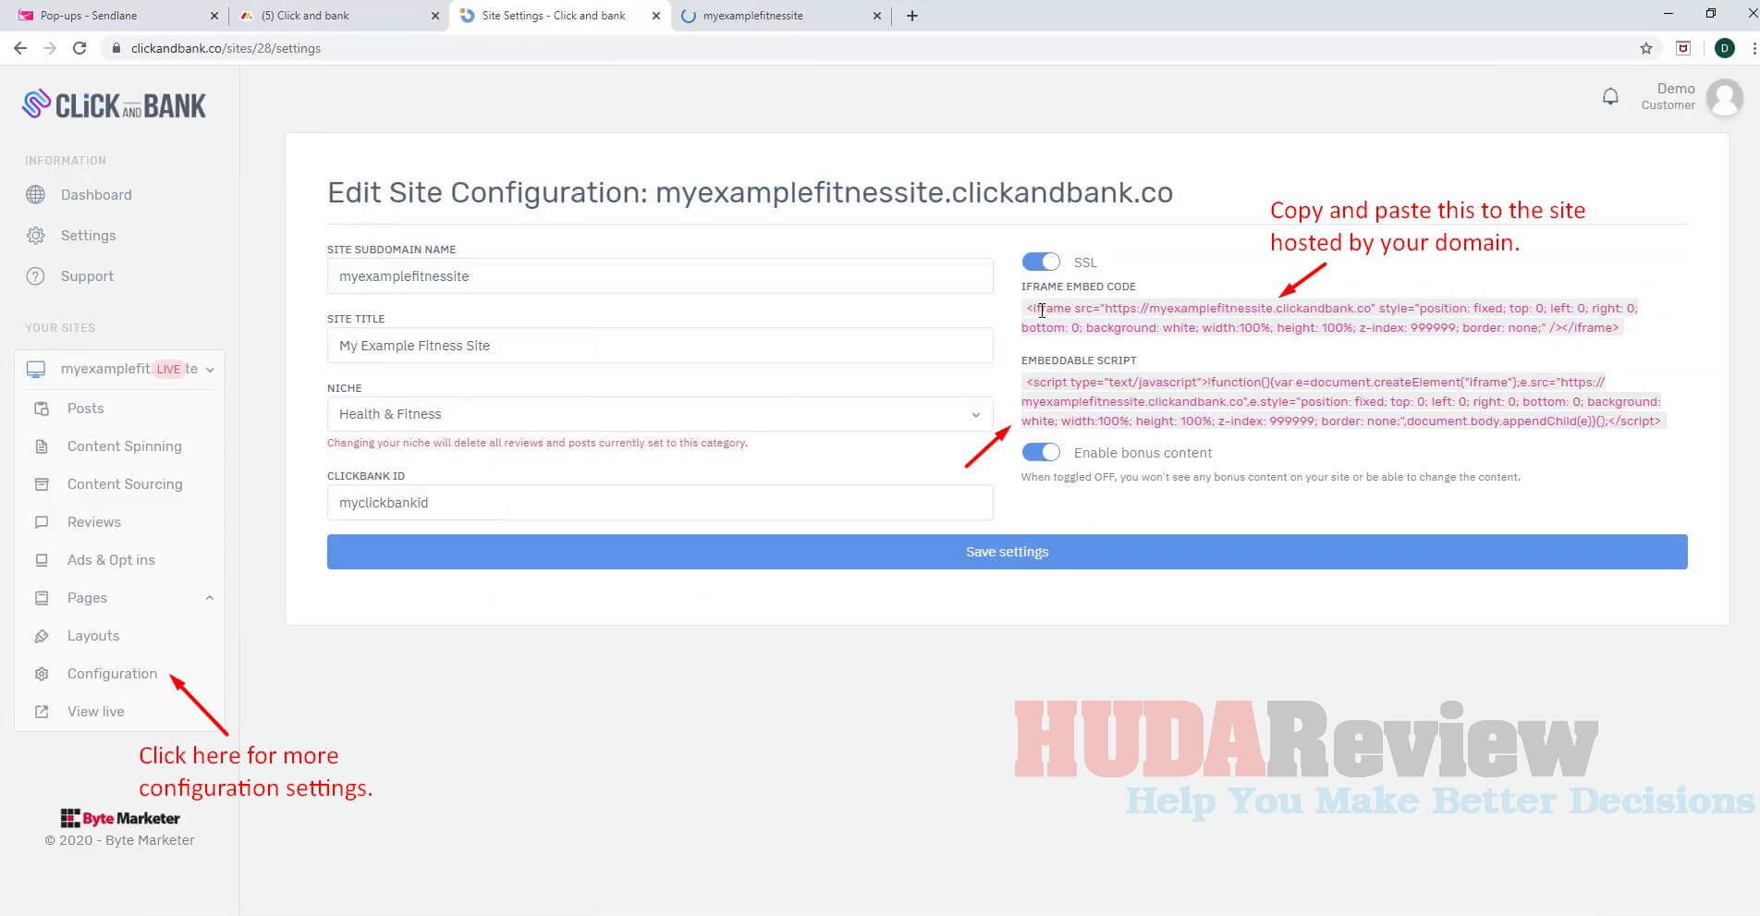Click the Settings gear icon in sidebar
1760x916 pixels.
coord(36,236)
